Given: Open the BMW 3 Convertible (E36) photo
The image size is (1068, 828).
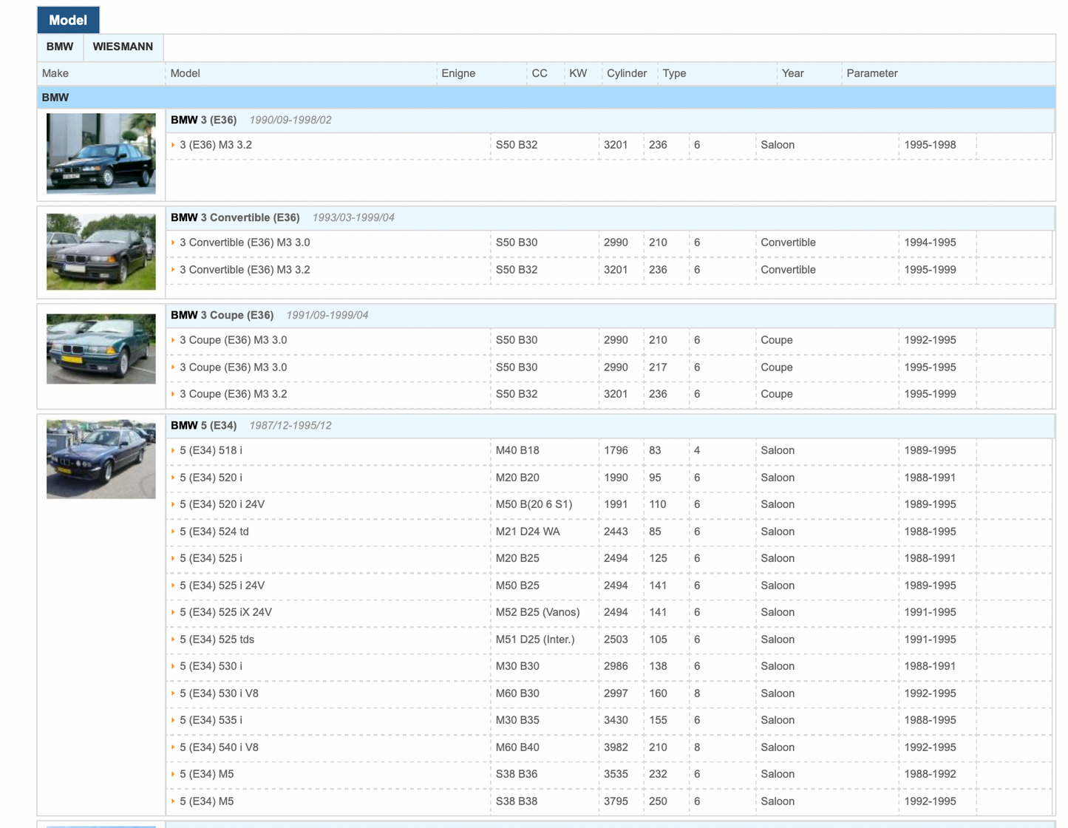Looking at the screenshot, I should pyautogui.click(x=101, y=251).
